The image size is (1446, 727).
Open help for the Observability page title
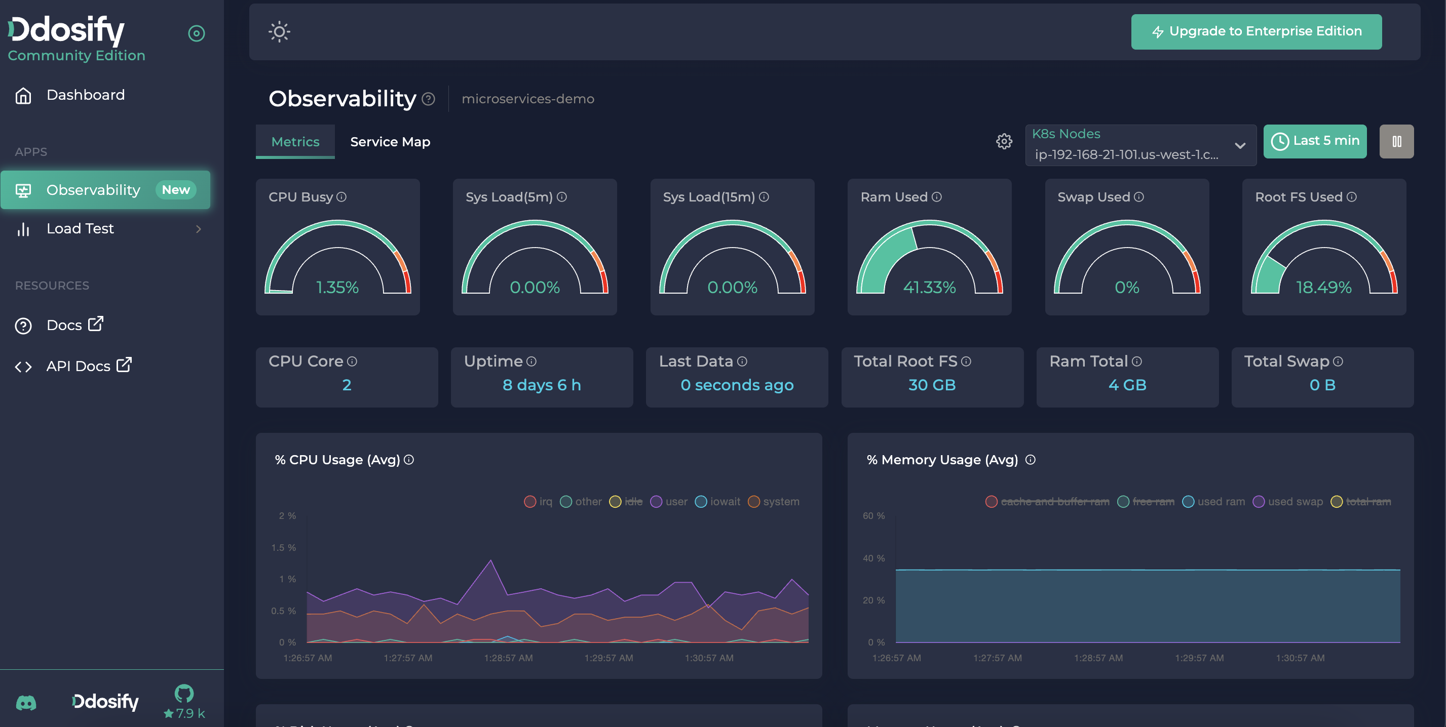point(429,99)
